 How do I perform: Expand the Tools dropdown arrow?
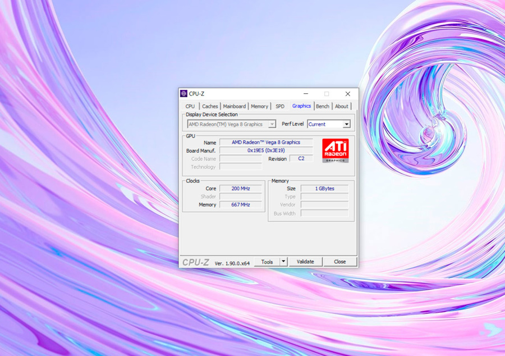coord(283,262)
